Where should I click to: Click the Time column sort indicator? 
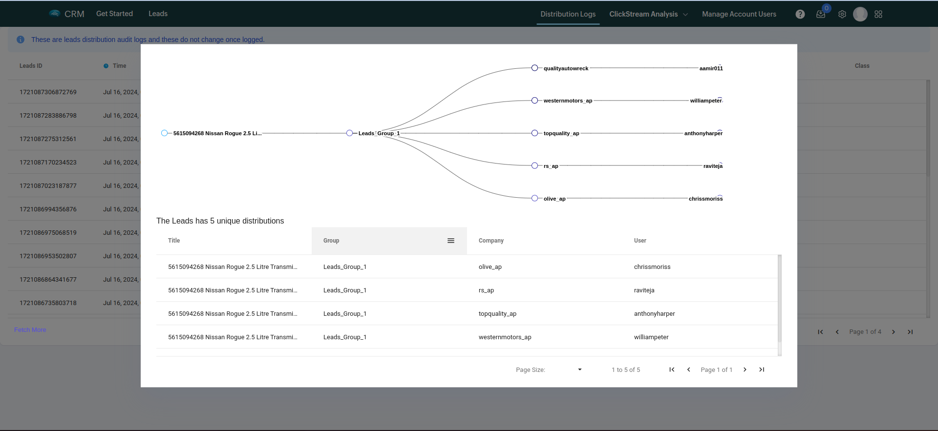pos(106,66)
